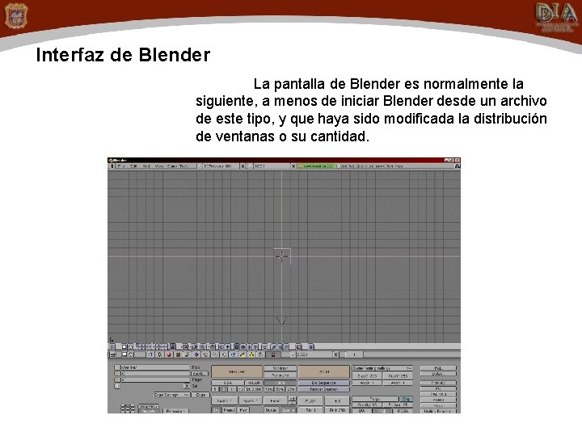Open the Edge Settings dropdown
The height and width of the screenshot is (436, 582).
click(172, 395)
